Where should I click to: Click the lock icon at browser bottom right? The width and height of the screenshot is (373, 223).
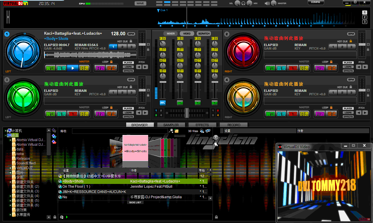pyautogui.click(x=216, y=217)
